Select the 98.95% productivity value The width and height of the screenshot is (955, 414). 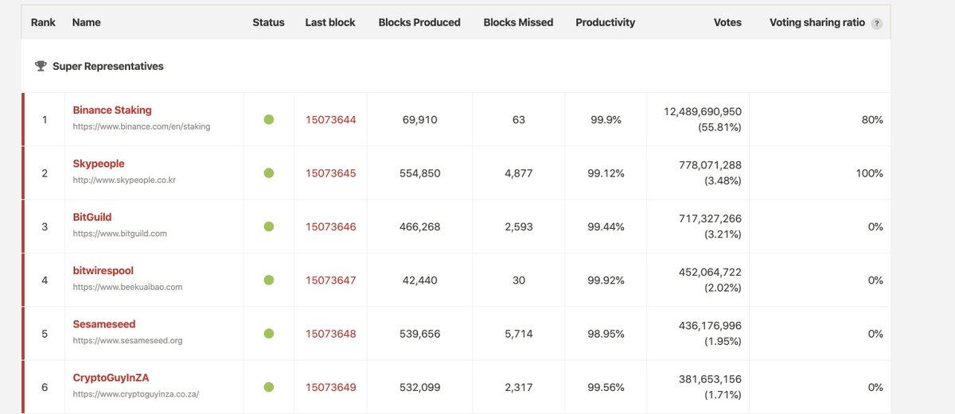[x=606, y=334]
